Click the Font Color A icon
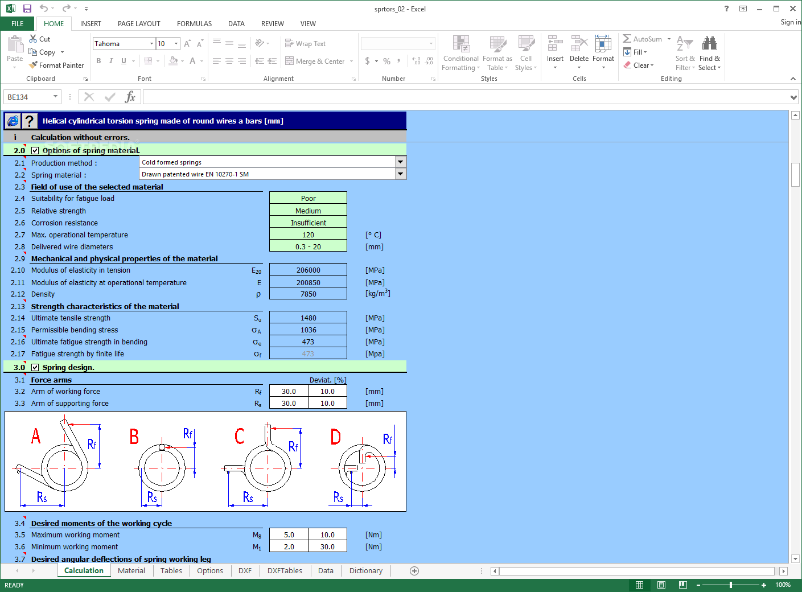The width and height of the screenshot is (802, 592). coord(192,61)
